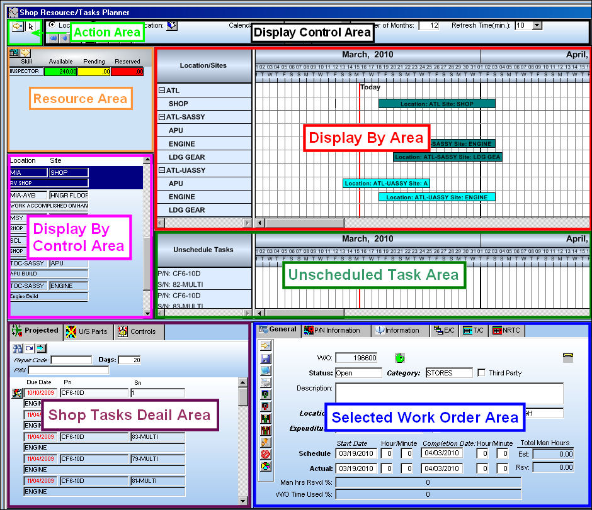592x510 pixels.
Task: Select the Location radio button
Action: click(x=52, y=25)
